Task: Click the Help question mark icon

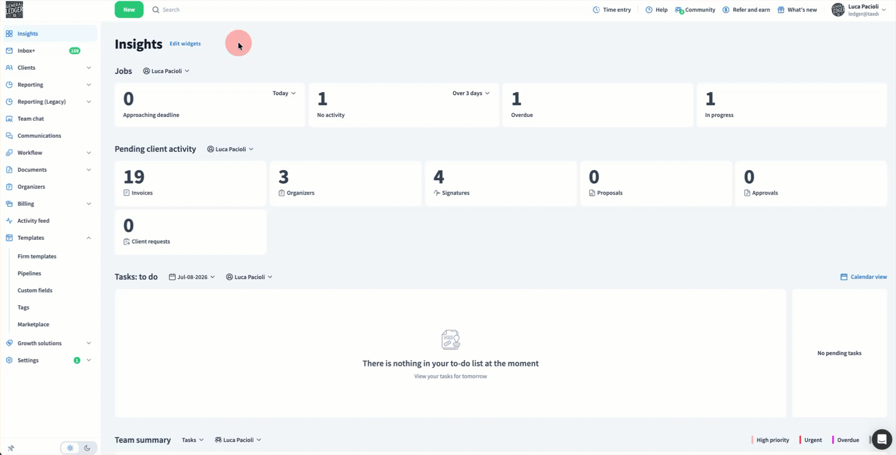Action: [649, 10]
